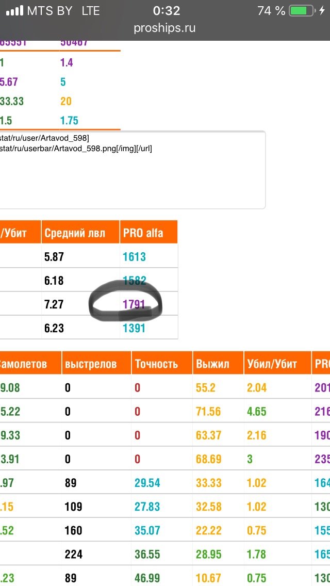The height and width of the screenshot is (586, 330).
Task: Tap the charging bolt icon
Action: click(322, 11)
